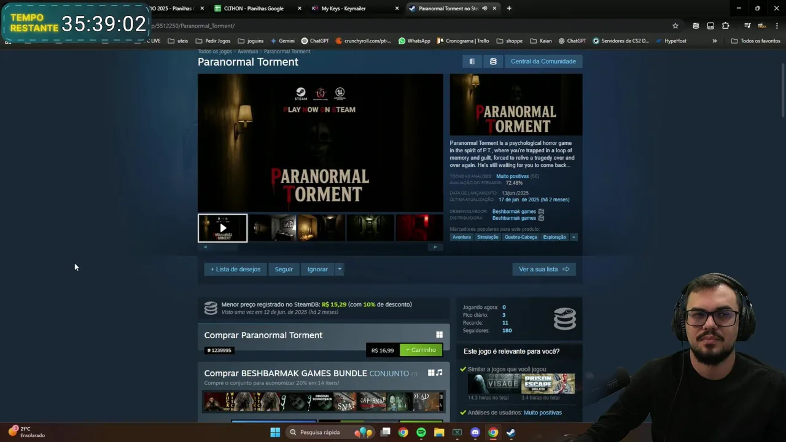786x442 pixels.
Task: Select the Exploração tag
Action: click(x=554, y=237)
